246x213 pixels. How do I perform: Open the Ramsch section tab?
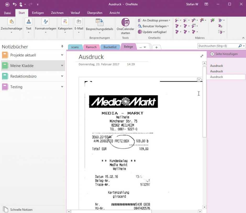[91, 47]
